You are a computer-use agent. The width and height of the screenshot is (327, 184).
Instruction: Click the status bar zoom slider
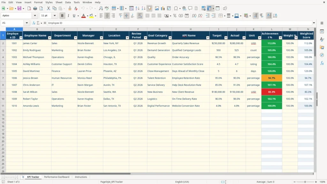click(x=305, y=182)
